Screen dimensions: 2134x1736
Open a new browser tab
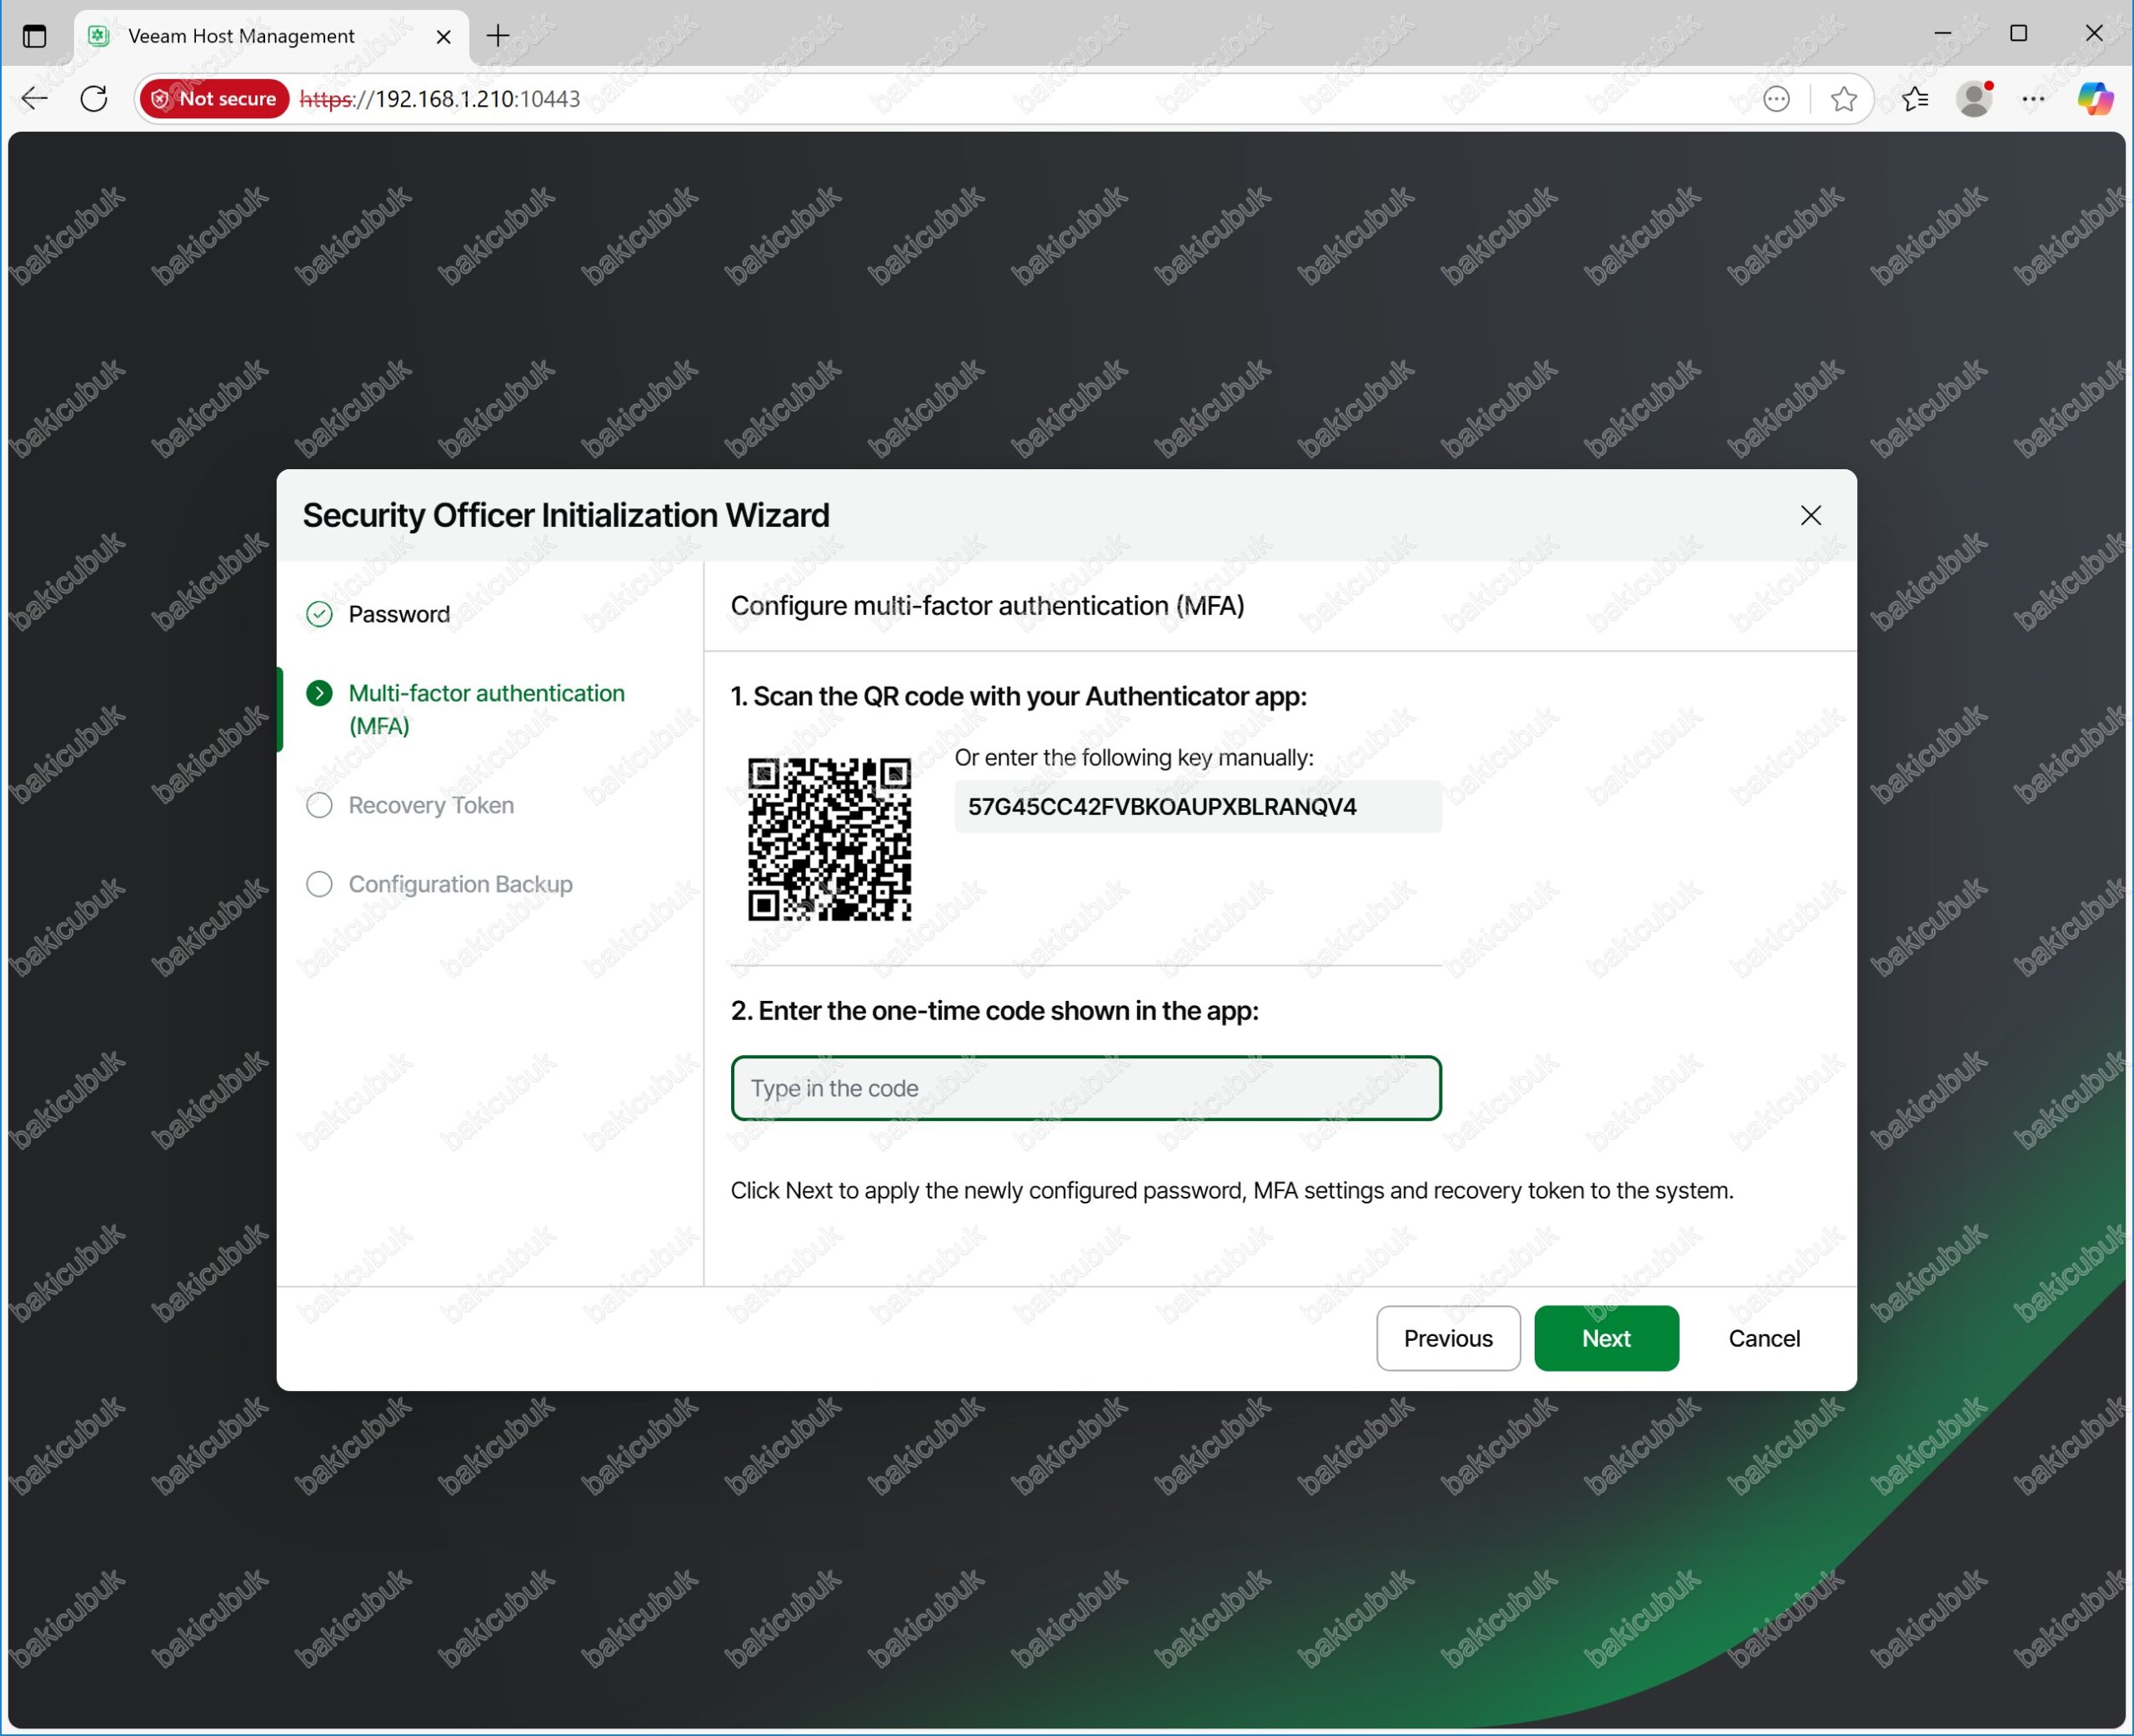498,36
